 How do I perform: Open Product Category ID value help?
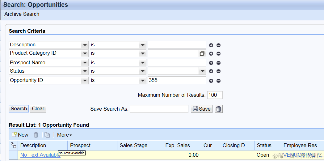202,53
